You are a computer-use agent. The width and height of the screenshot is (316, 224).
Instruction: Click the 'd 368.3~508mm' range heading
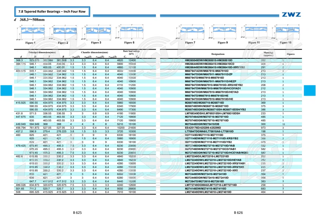click(x=29, y=20)
